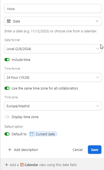104x170 pixels.
Task: Click the plus icon before Add a Calendar
Action: pos(7,165)
